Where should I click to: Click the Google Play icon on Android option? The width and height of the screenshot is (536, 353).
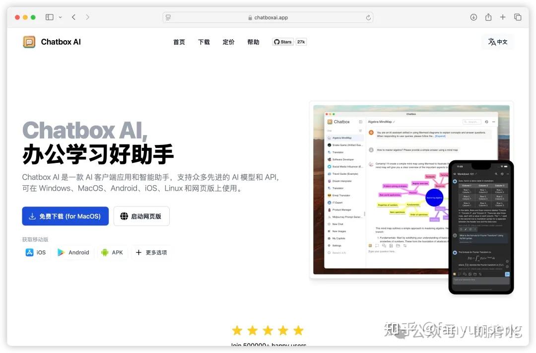tap(61, 252)
